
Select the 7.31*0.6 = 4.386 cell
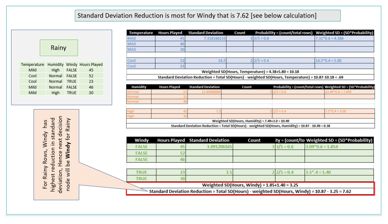344,38
